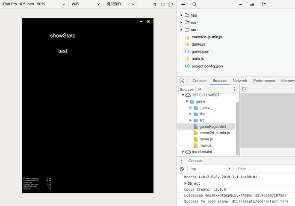Show more Sources panel tabs chevron
The width and height of the screenshot is (295, 206).
coord(200,89)
